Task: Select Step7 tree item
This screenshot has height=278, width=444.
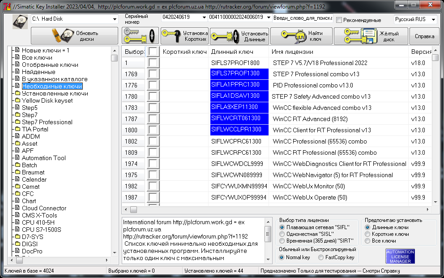Action: tap(30, 115)
